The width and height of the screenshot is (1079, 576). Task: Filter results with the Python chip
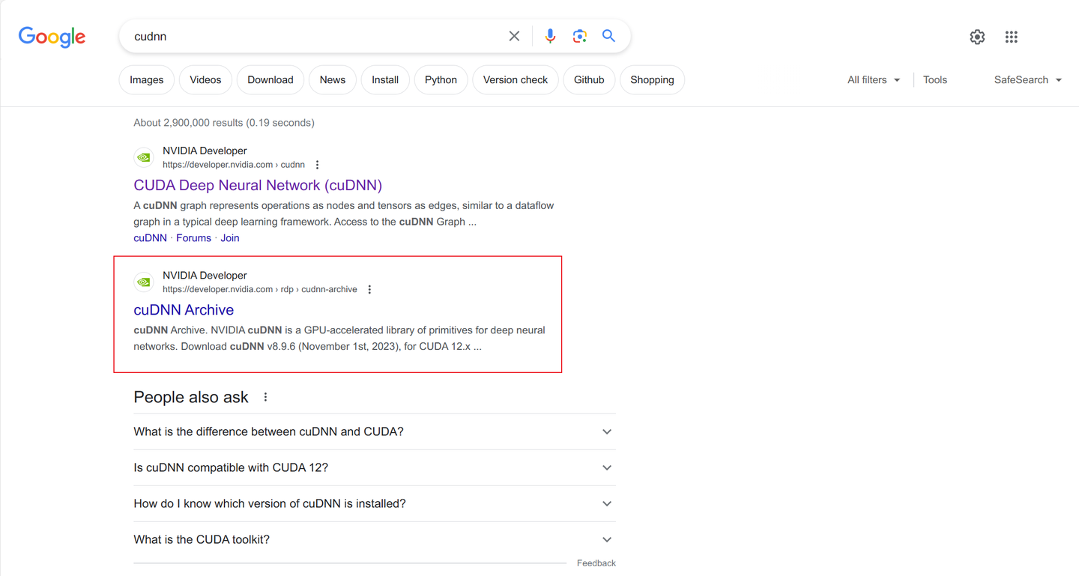coord(441,79)
